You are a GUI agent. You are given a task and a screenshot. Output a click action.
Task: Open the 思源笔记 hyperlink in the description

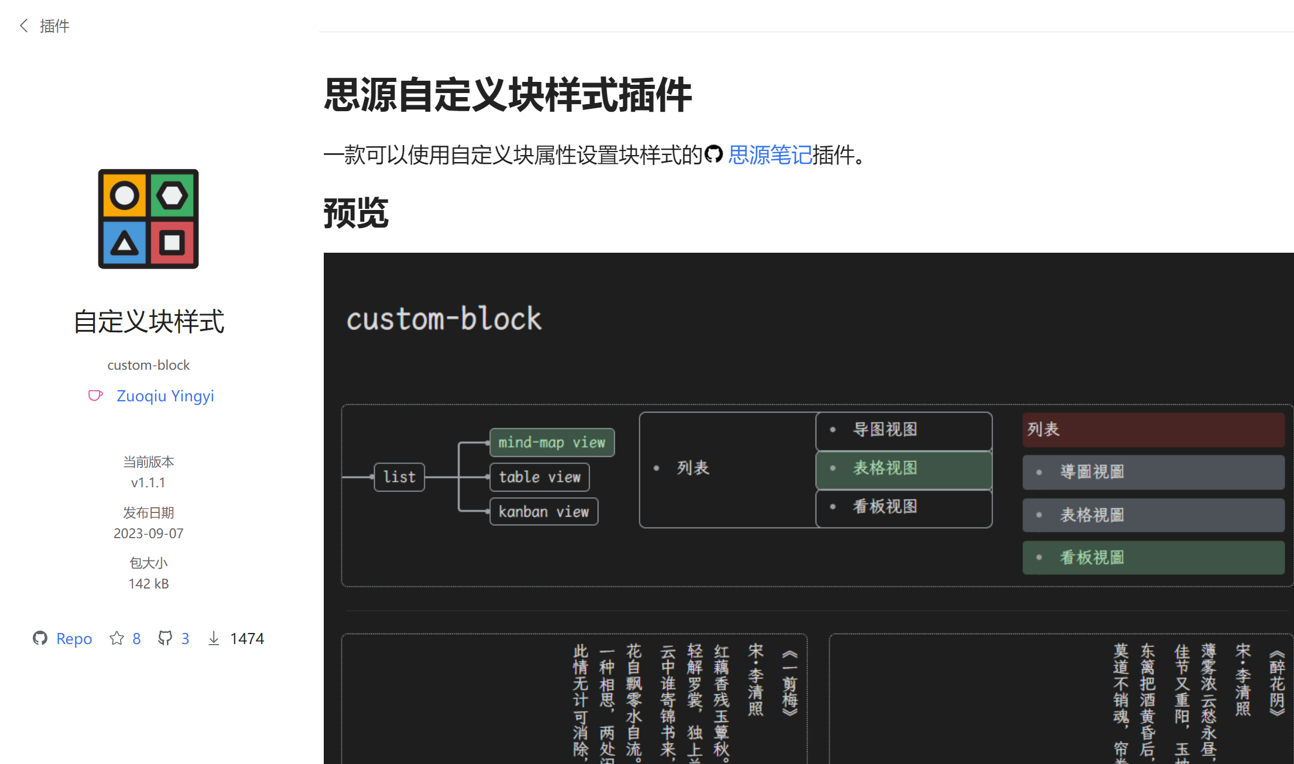pos(769,155)
